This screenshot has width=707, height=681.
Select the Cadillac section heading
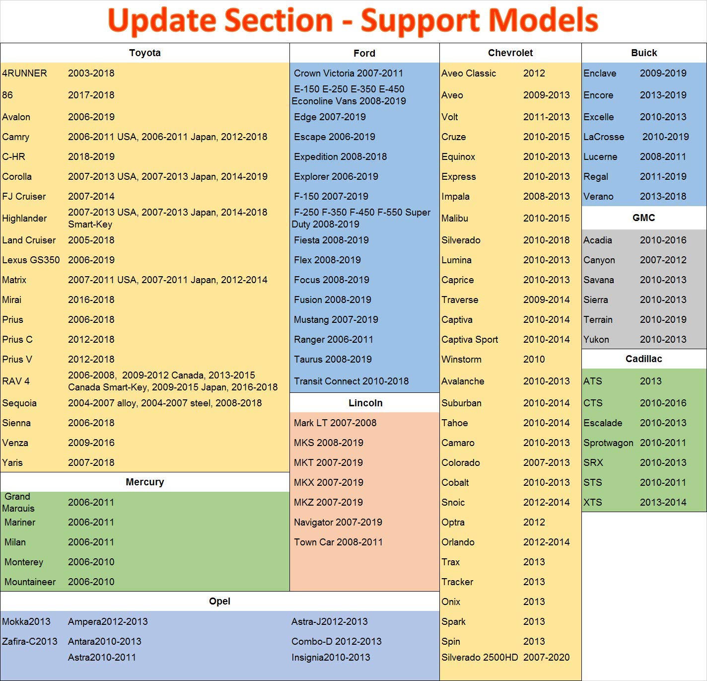pyautogui.click(x=643, y=359)
